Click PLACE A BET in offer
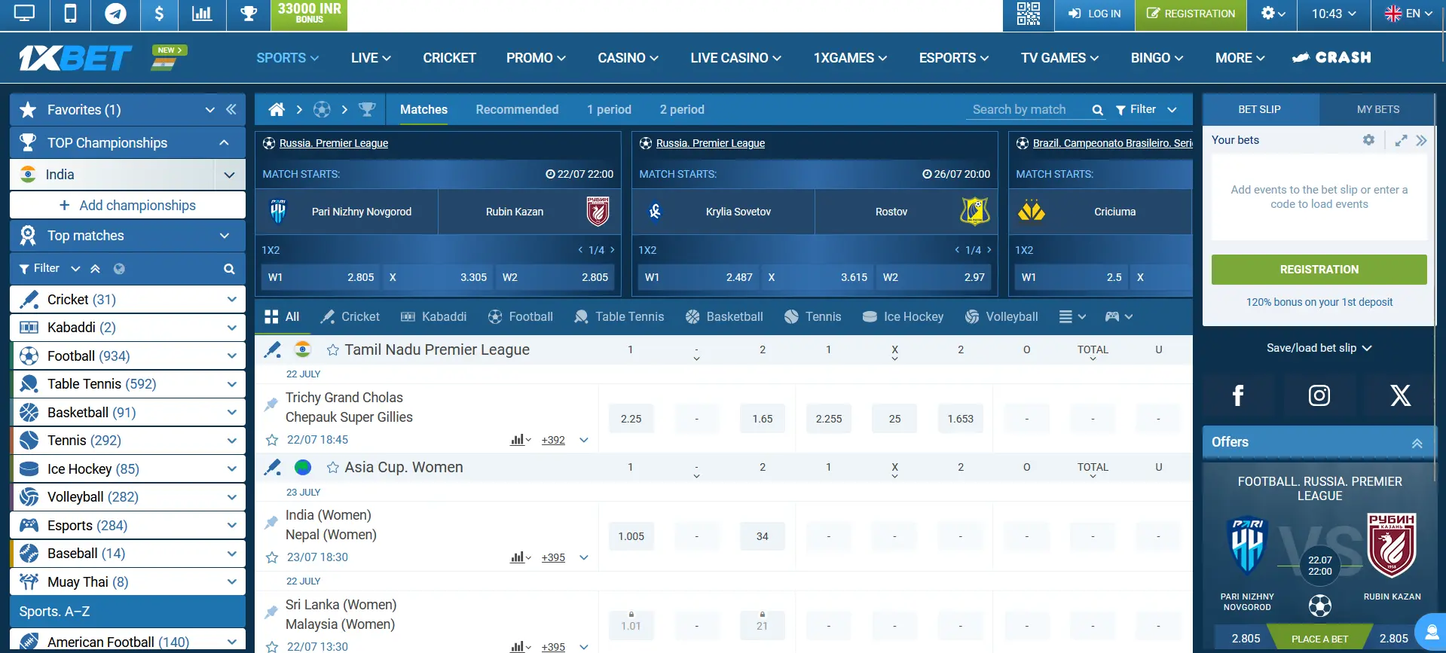The image size is (1446, 653). [1319, 639]
